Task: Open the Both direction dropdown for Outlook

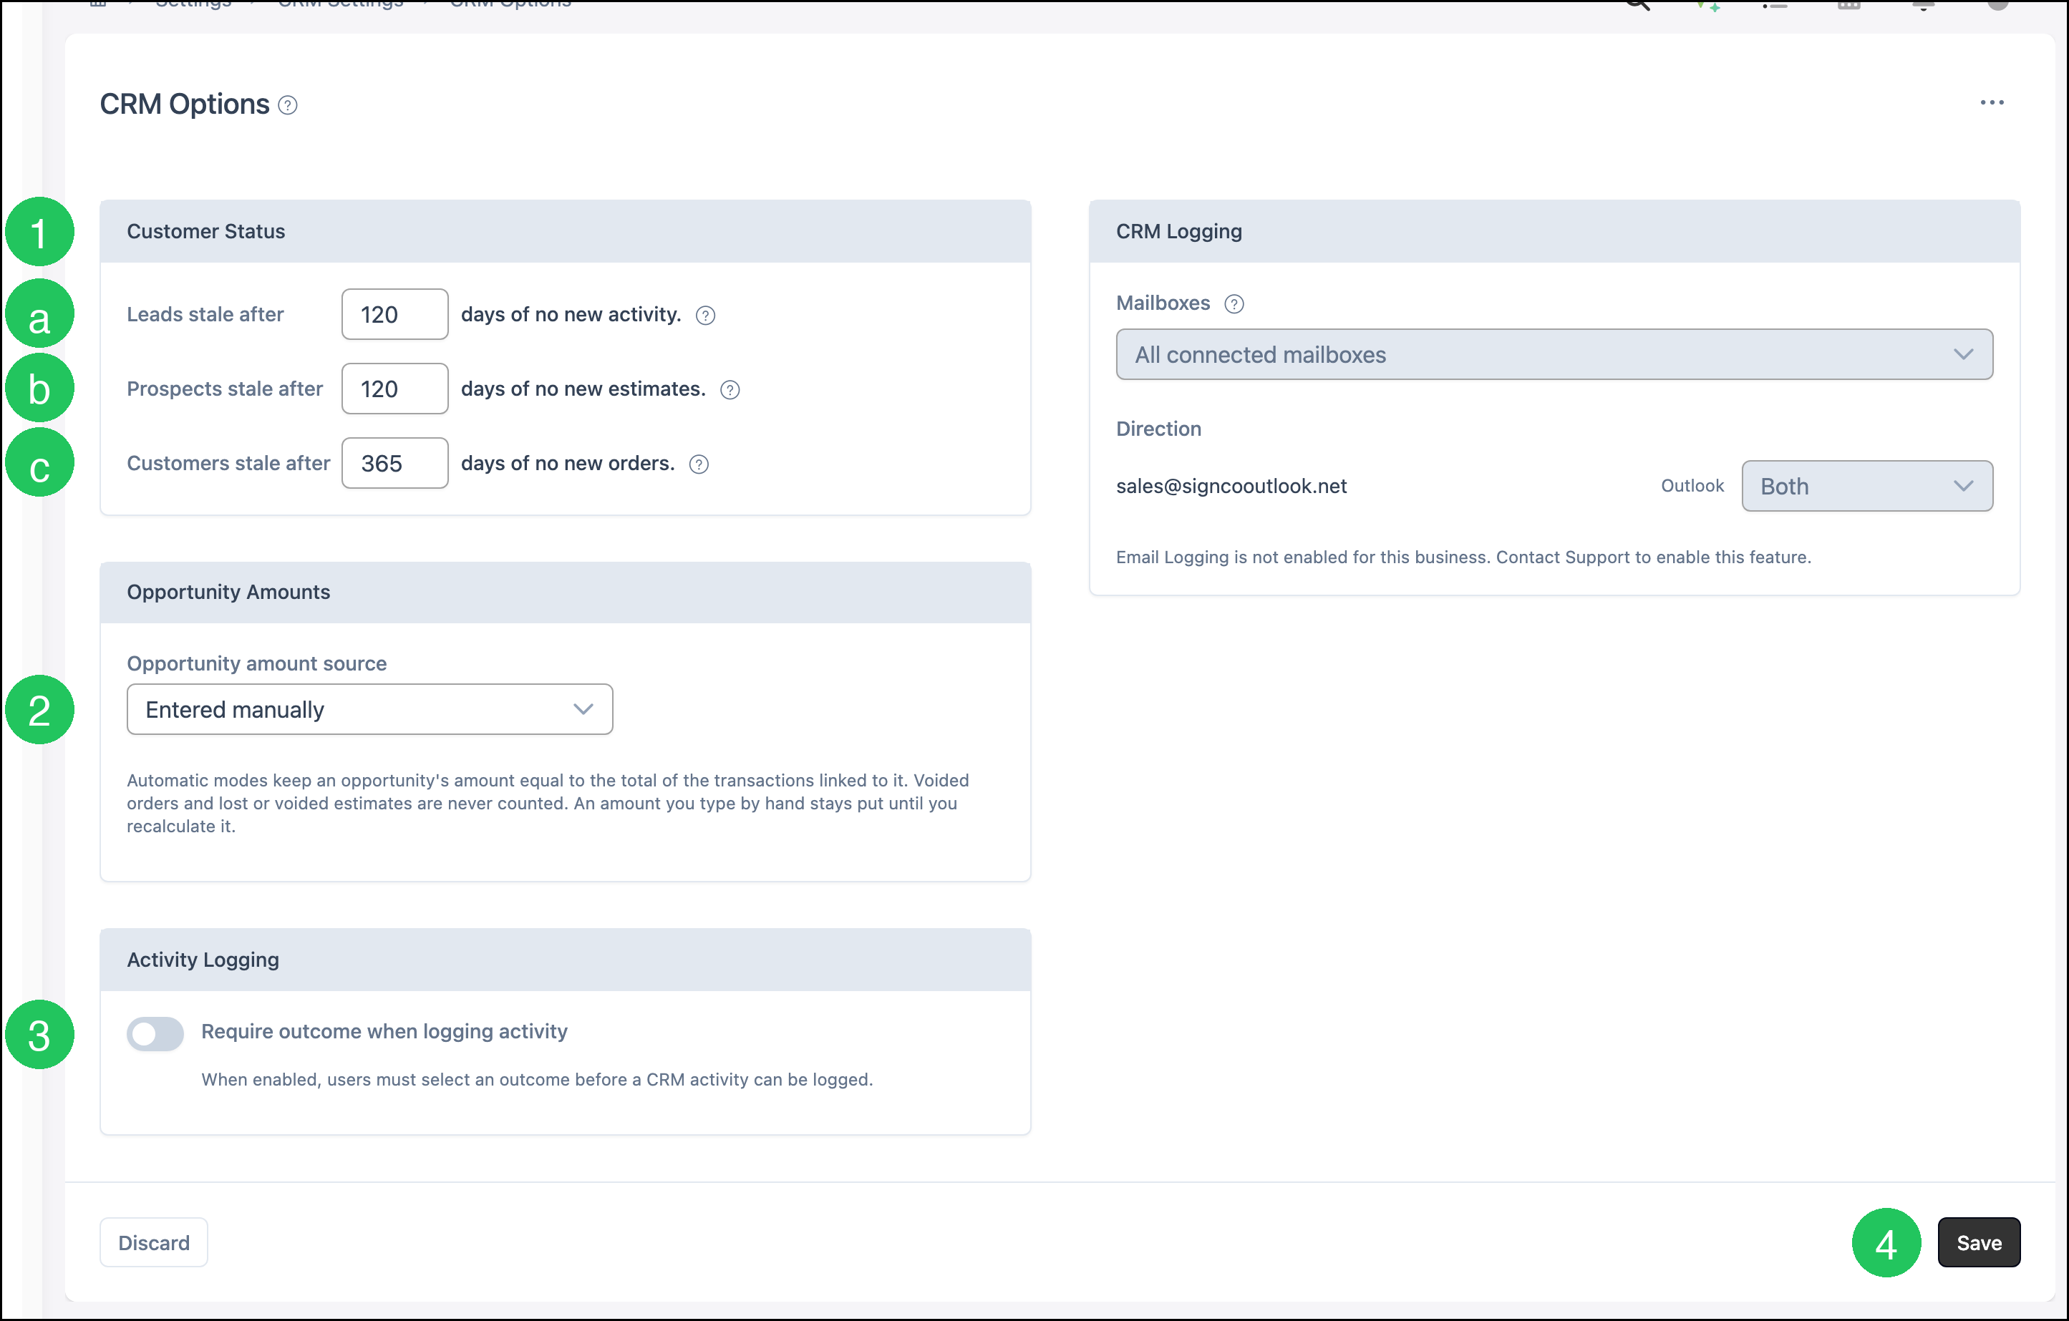Action: [1866, 486]
